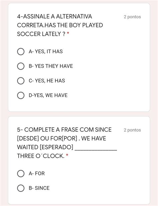Click the 'B- YES THEY HAVE' option label
This screenshot has height=206, width=158.
51,66
